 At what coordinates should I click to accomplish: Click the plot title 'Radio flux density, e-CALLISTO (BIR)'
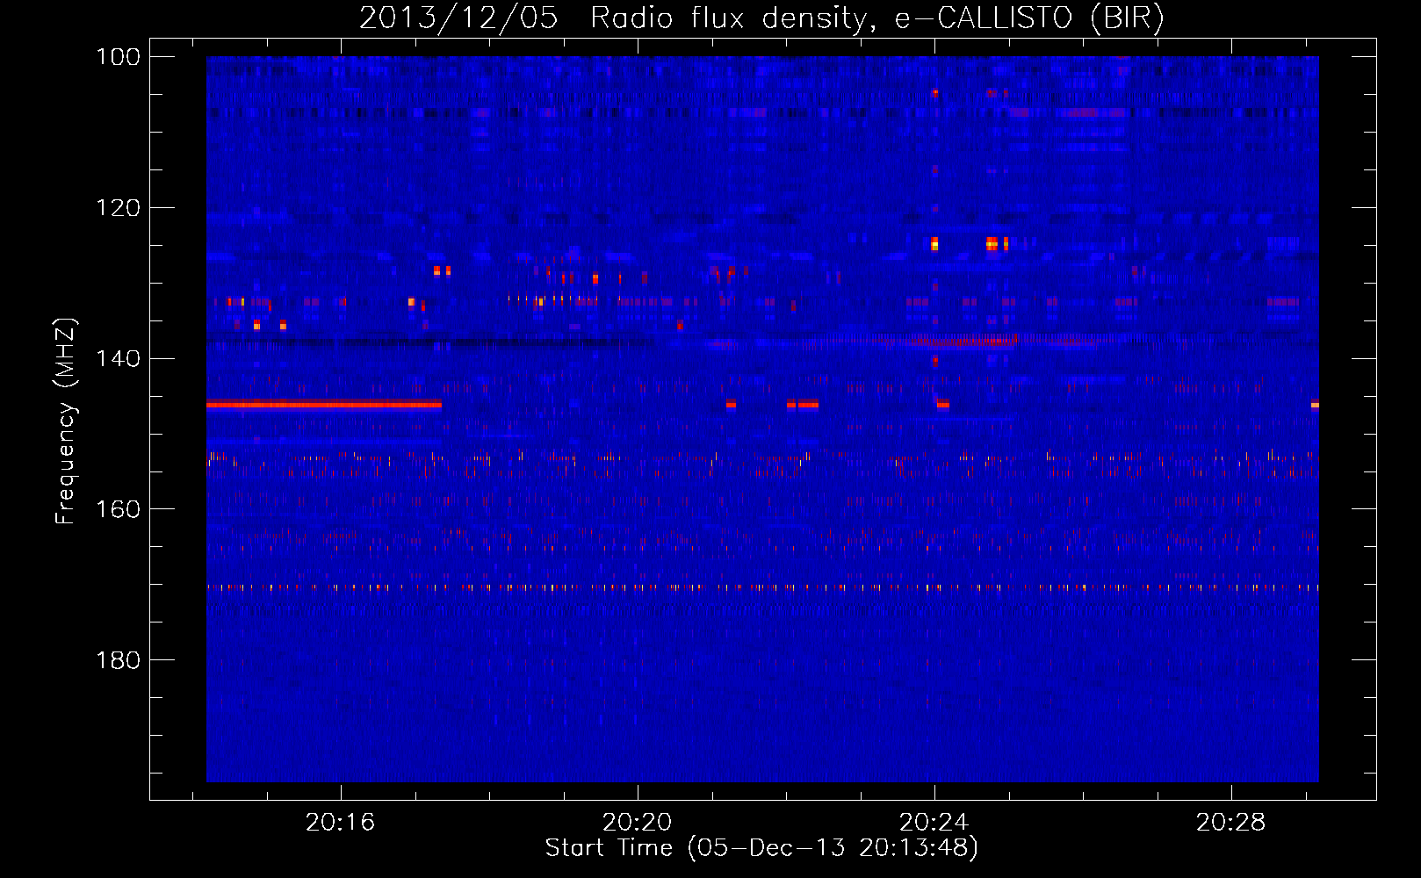(876, 18)
